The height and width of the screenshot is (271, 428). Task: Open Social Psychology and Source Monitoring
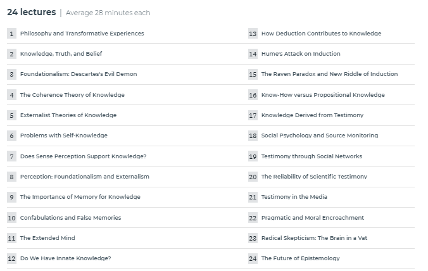[x=320, y=135]
